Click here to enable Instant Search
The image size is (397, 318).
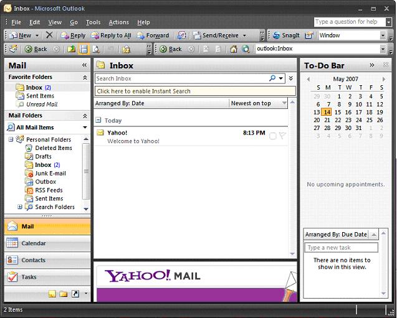point(195,91)
